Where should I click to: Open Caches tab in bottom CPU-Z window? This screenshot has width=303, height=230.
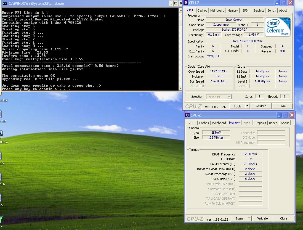pyautogui.click(x=204, y=123)
